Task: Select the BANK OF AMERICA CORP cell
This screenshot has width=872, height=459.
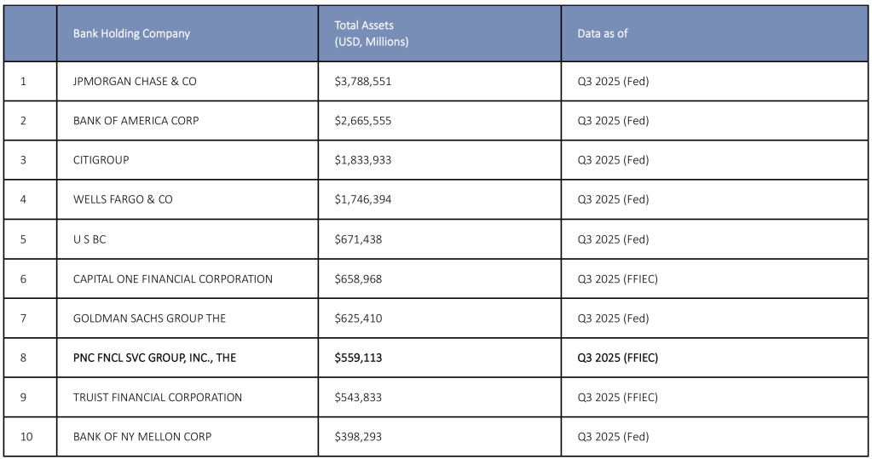Action: [136, 121]
